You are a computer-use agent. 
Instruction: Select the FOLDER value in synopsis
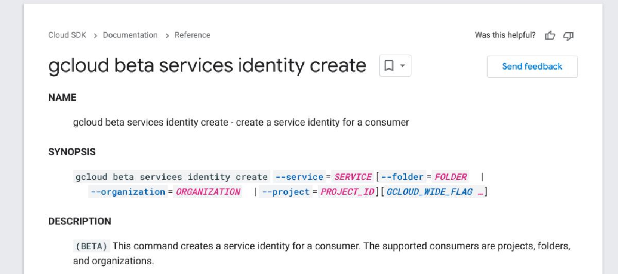pyautogui.click(x=451, y=177)
